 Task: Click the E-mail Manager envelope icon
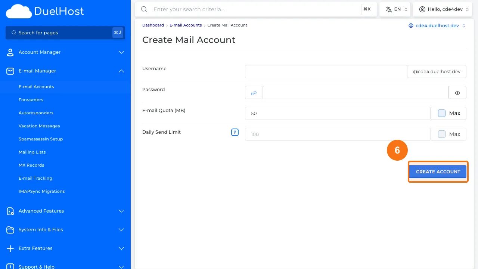(10, 71)
